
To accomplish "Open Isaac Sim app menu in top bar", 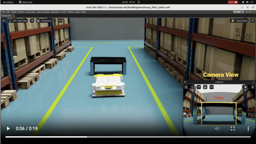I will (26, 2).
